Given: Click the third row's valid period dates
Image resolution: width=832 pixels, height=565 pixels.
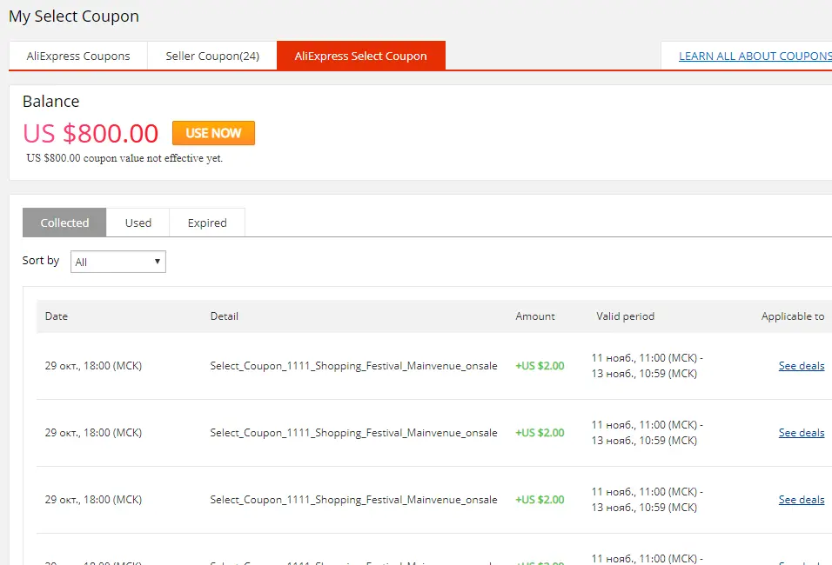Looking at the screenshot, I should pyautogui.click(x=647, y=499).
